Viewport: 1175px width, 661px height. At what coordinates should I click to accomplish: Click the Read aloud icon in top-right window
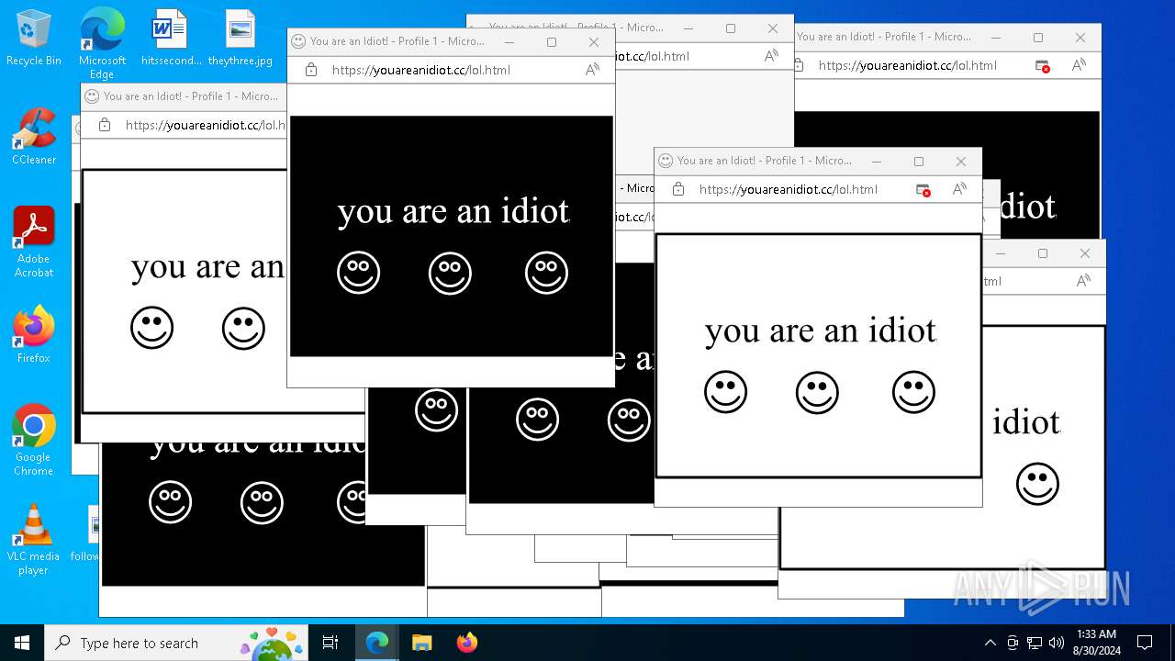1079,65
